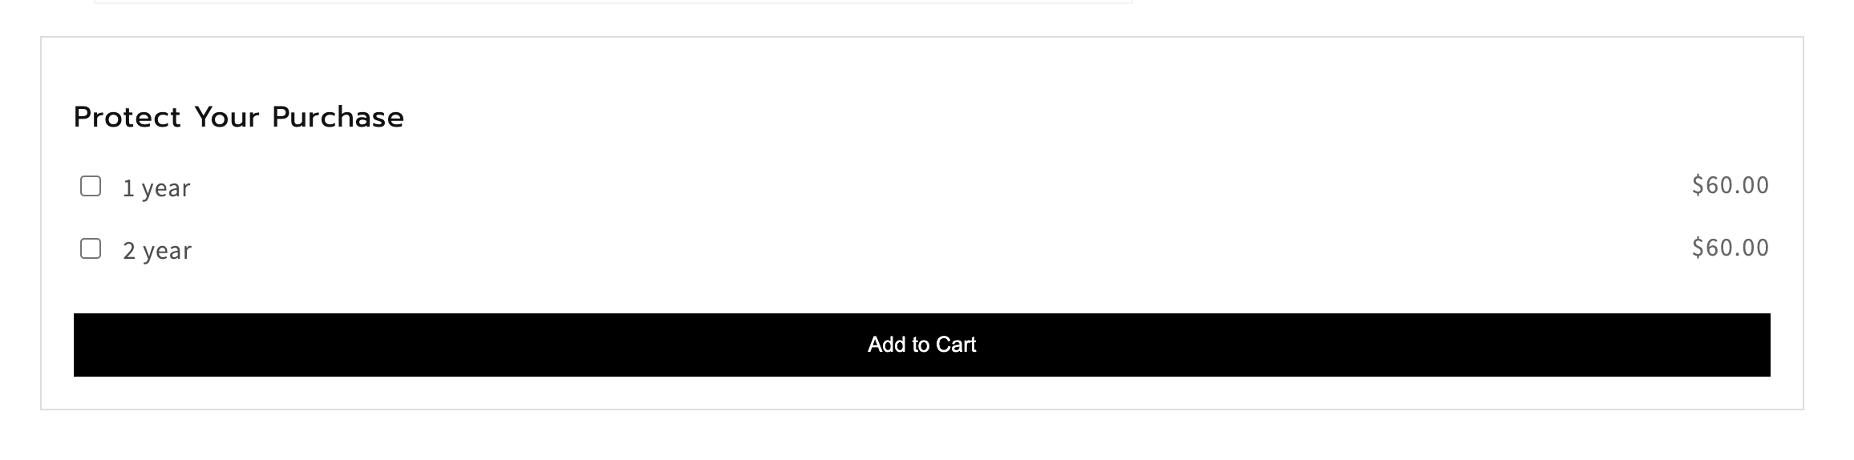1854x460 pixels.
Task: Click the $60.00 price for 1 year plan
Action: tap(1730, 186)
